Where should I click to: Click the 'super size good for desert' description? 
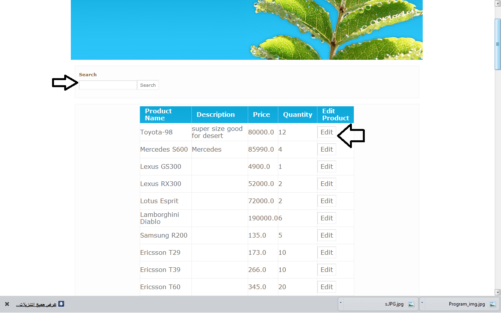click(x=217, y=132)
